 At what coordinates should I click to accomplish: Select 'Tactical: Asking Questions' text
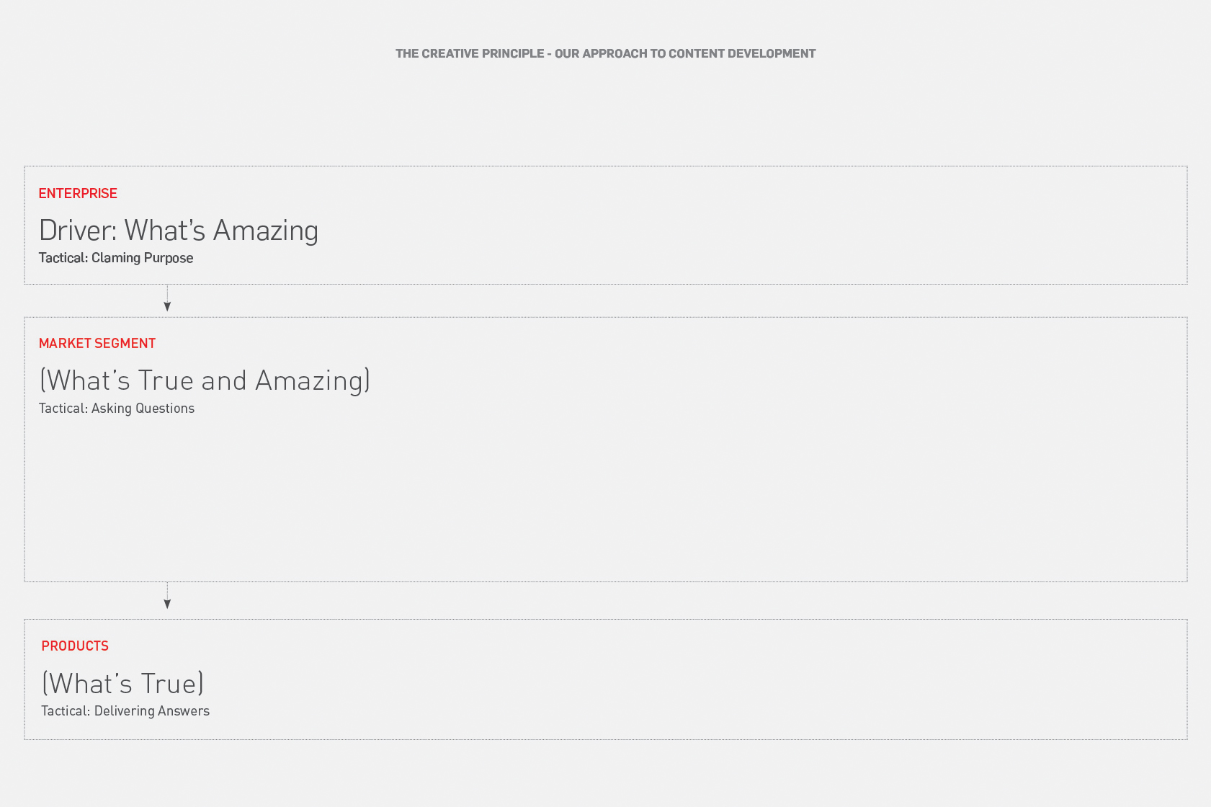tap(117, 409)
